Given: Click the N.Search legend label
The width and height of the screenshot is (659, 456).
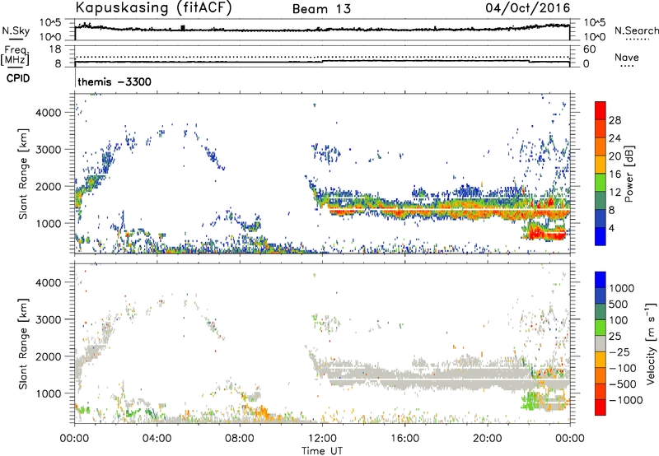Looking at the screenshot, I should pos(637,30).
